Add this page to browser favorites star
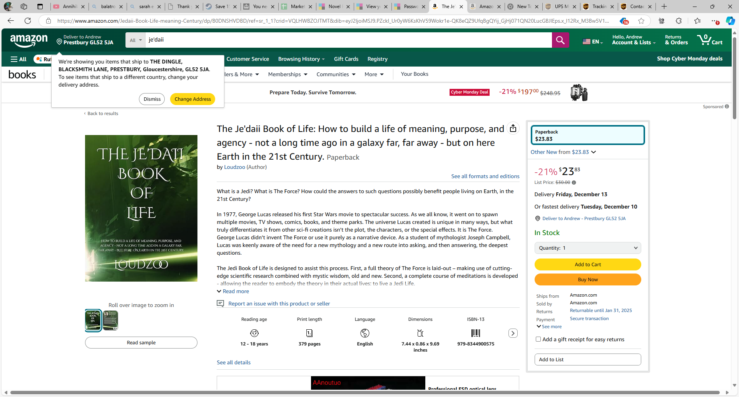Image resolution: width=739 pixels, height=397 pixels. point(641,21)
